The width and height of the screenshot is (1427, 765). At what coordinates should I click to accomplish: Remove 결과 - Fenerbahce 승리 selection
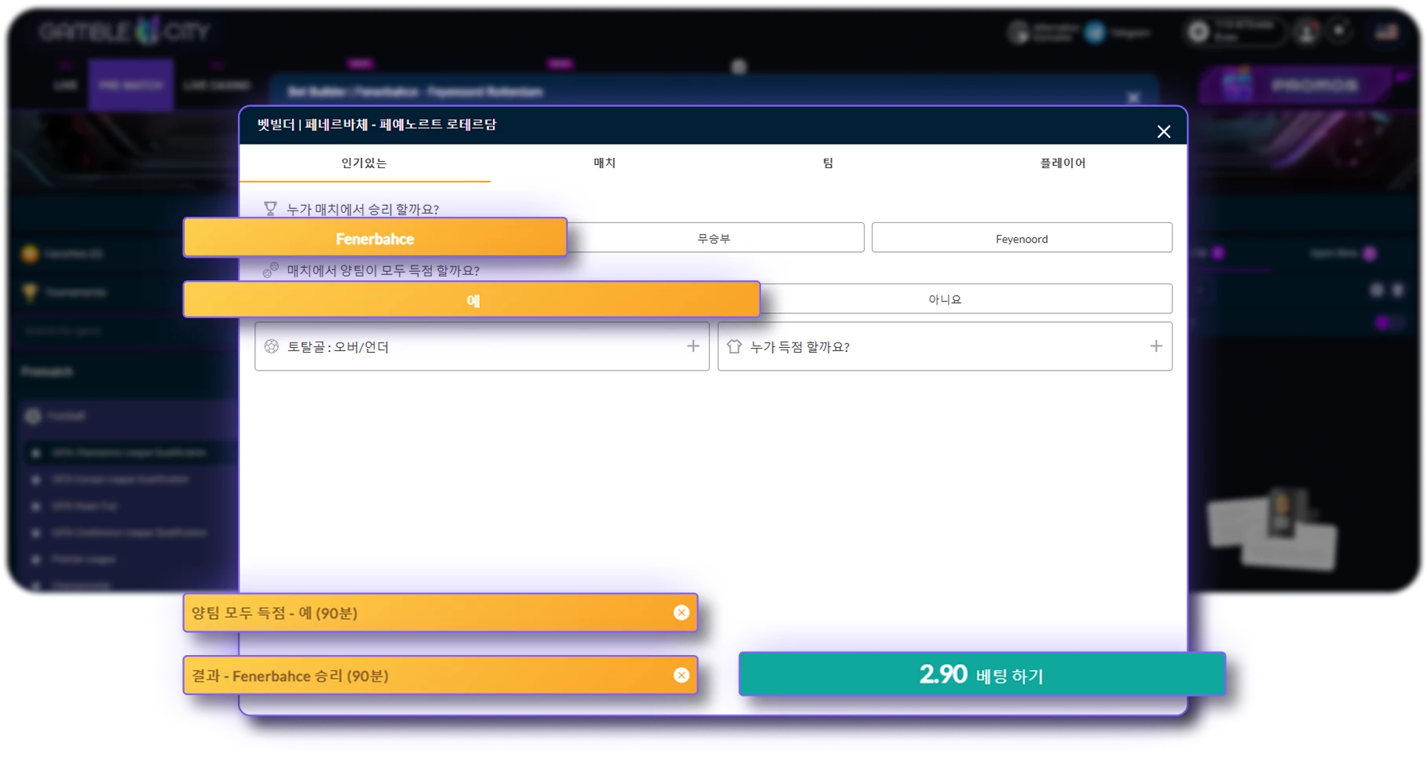coord(681,675)
